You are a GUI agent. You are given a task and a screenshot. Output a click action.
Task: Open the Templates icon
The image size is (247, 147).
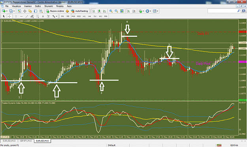click(x=155, y=11)
